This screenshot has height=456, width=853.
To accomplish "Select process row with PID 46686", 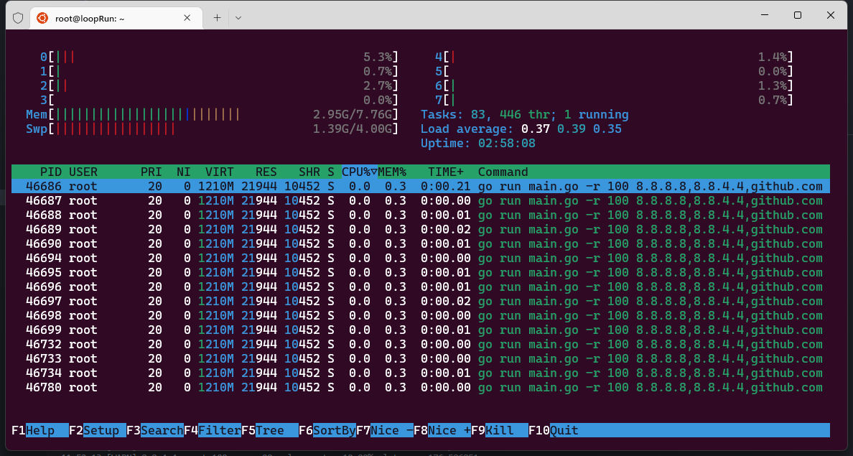I will (x=421, y=186).
